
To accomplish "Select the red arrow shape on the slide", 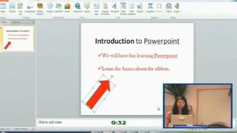I will (x=98, y=95).
